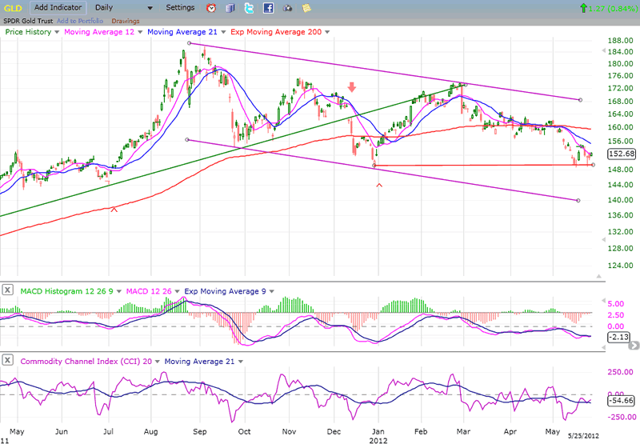
Task: Click the blue stacked documents icon
Action: tap(230, 8)
